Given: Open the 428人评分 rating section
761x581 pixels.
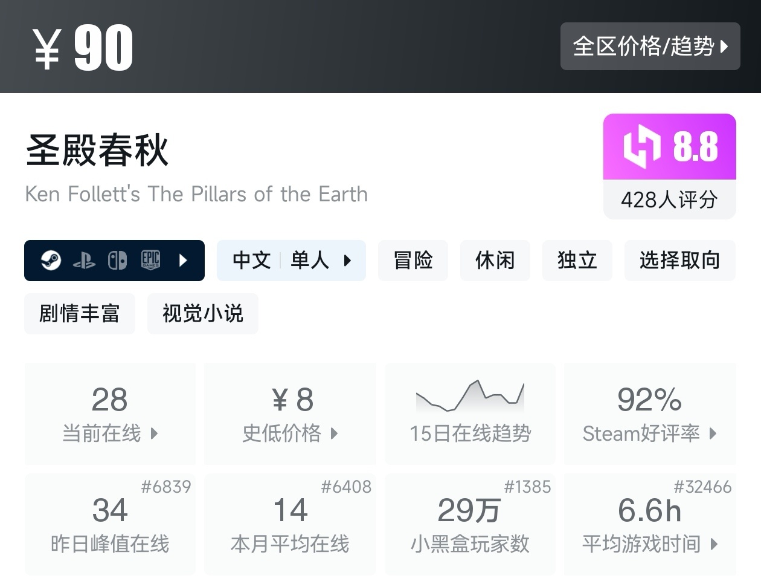Looking at the screenshot, I should pos(669,200).
